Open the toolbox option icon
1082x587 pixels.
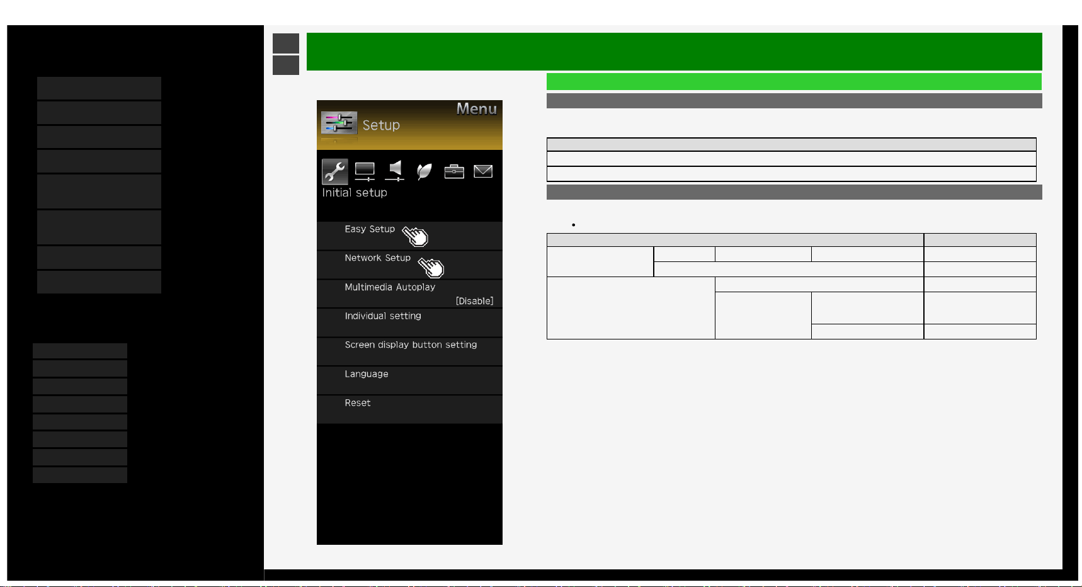tap(454, 171)
